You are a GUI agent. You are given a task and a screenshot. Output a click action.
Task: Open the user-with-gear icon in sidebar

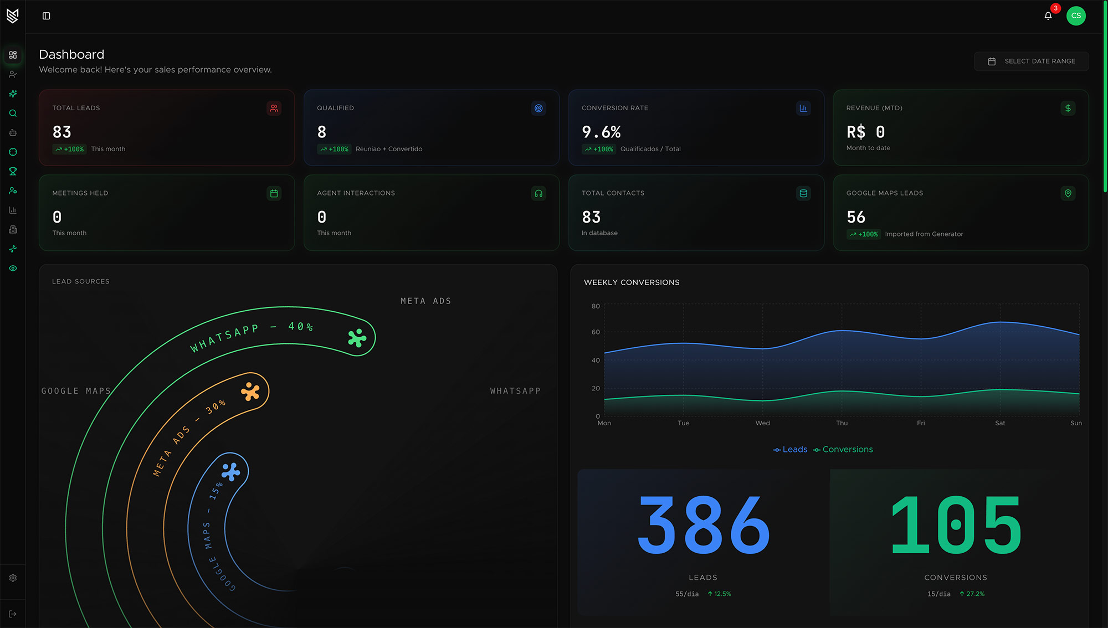coord(13,191)
